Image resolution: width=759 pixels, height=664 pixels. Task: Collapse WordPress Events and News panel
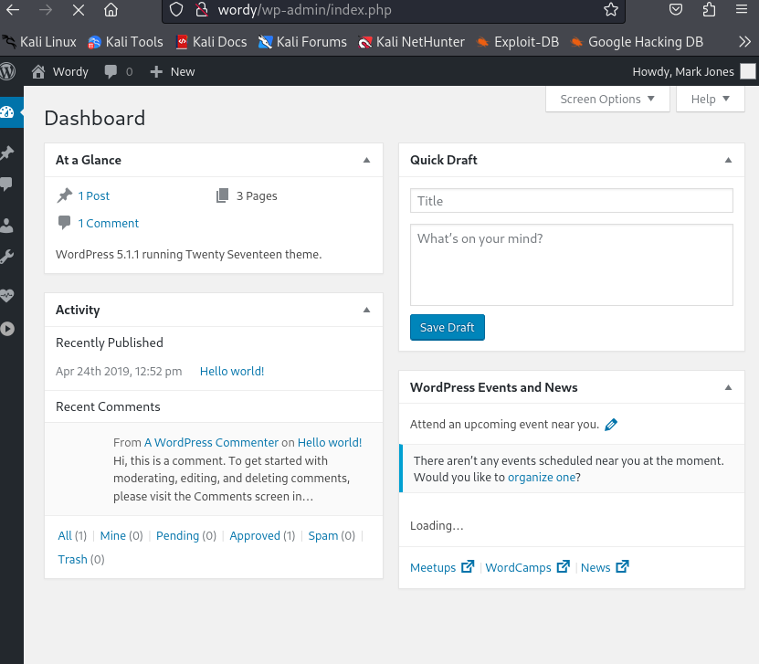(728, 387)
